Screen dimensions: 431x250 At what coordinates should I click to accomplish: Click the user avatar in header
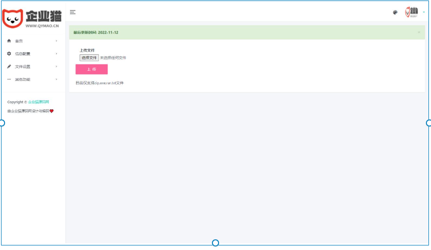point(412,12)
